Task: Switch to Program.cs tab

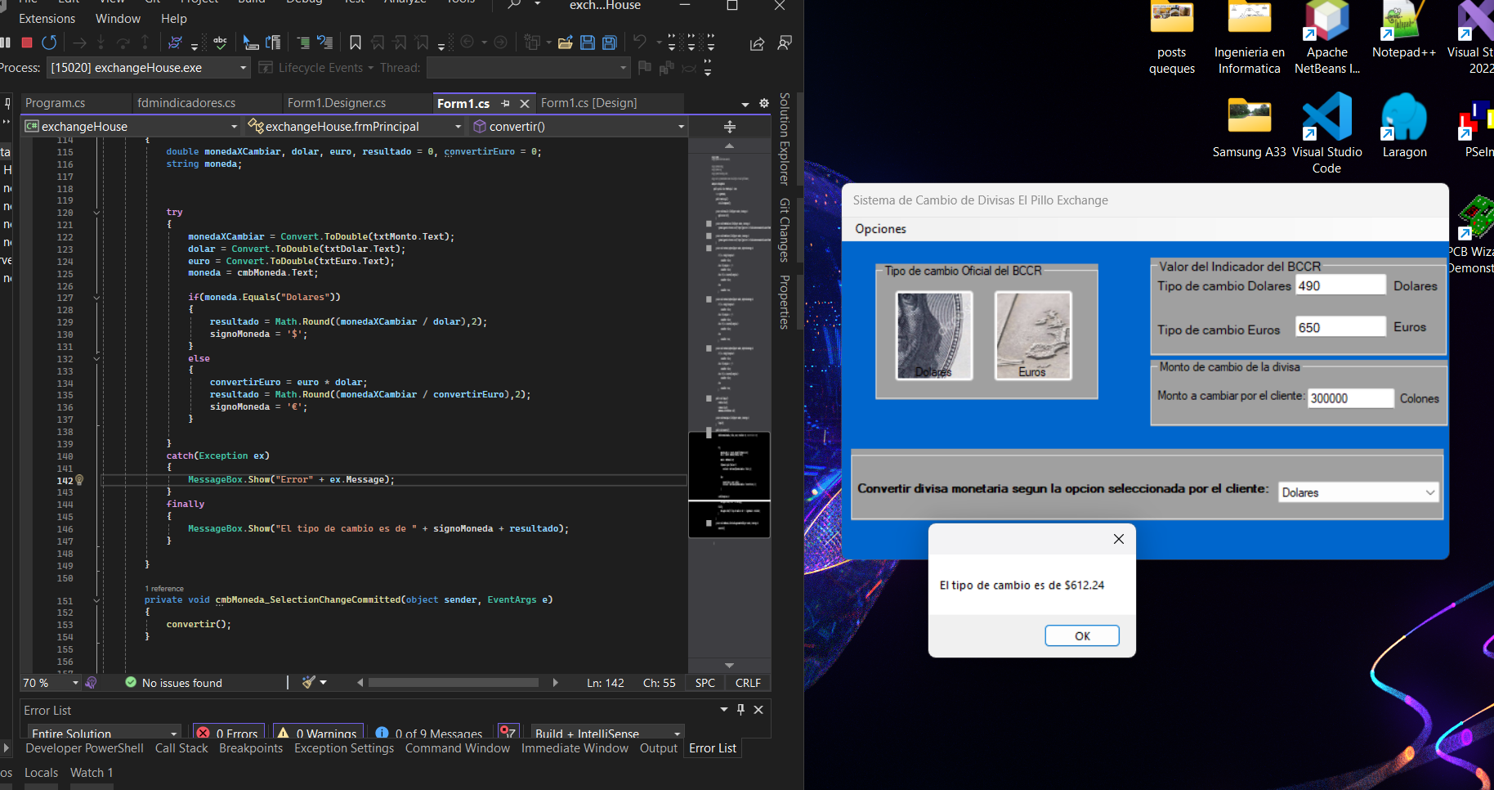Action: (x=56, y=103)
